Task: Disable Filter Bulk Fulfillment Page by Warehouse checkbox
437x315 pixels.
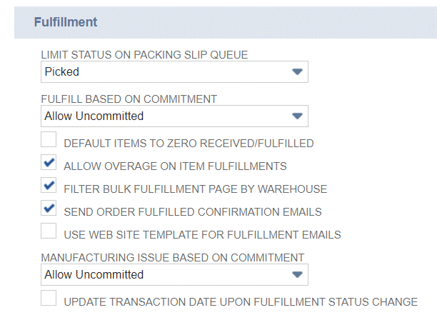Action: pyautogui.click(x=49, y=186)
